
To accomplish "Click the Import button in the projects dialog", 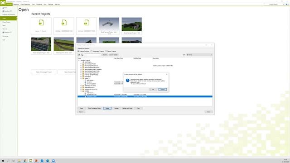I will coord(81,112).
